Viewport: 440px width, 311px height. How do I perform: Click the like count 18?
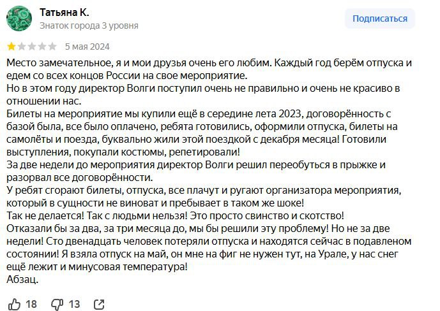coord(31,304)
